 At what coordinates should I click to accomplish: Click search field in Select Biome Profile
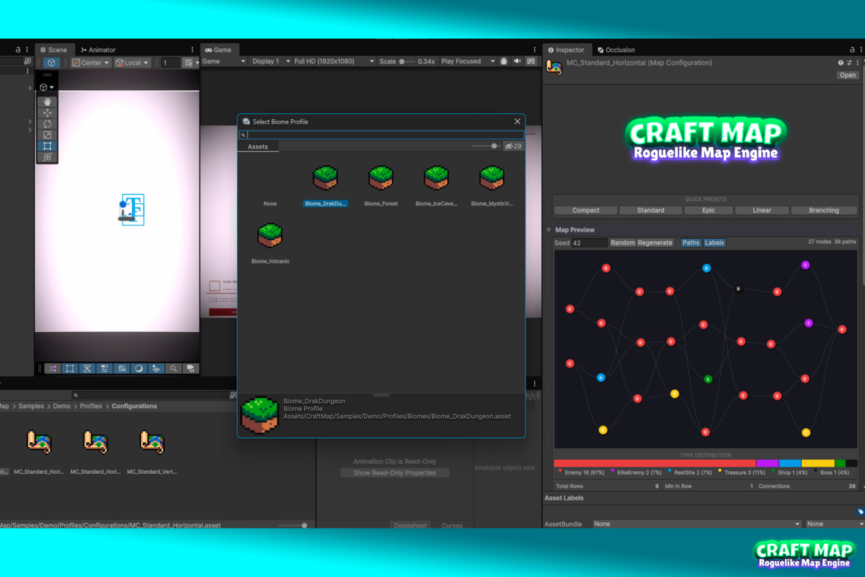381,135
